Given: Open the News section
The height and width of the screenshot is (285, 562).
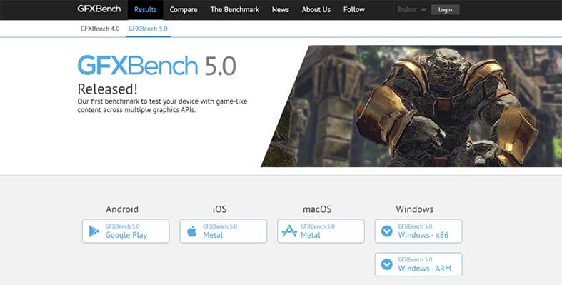Looking at the screenshot, I should [x=280, y=10].
